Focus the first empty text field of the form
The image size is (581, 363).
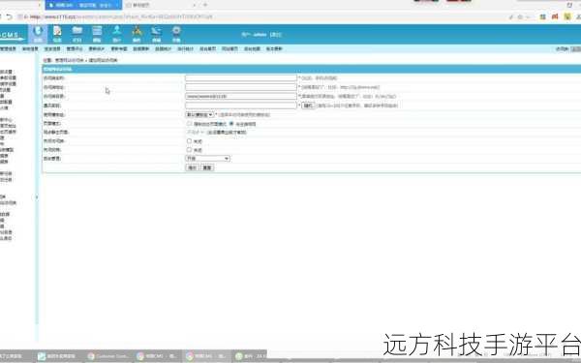point(241,77)
